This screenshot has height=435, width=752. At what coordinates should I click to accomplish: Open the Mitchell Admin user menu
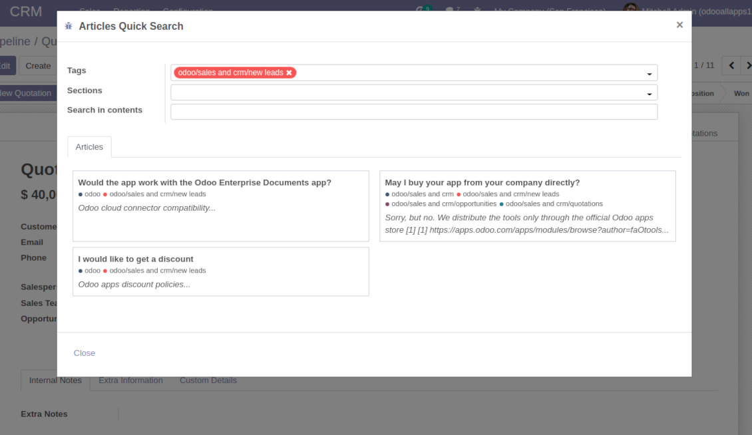[687, 11]
